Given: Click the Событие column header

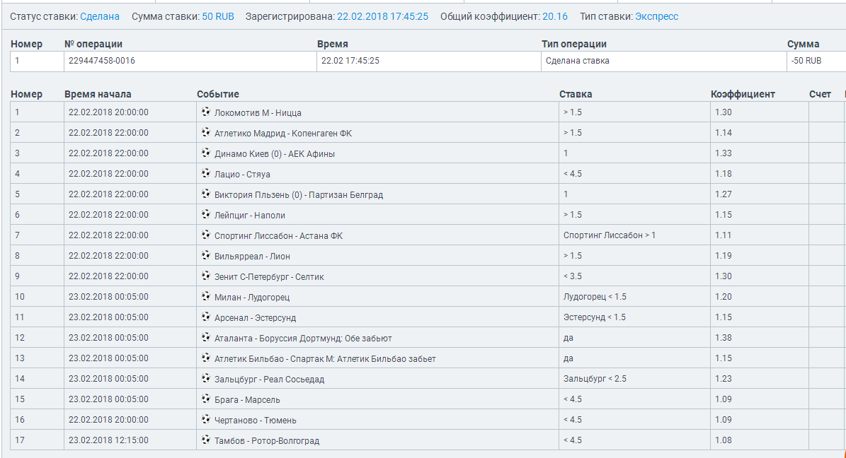Looking at the screenshot, I should (x=218, y=94).
